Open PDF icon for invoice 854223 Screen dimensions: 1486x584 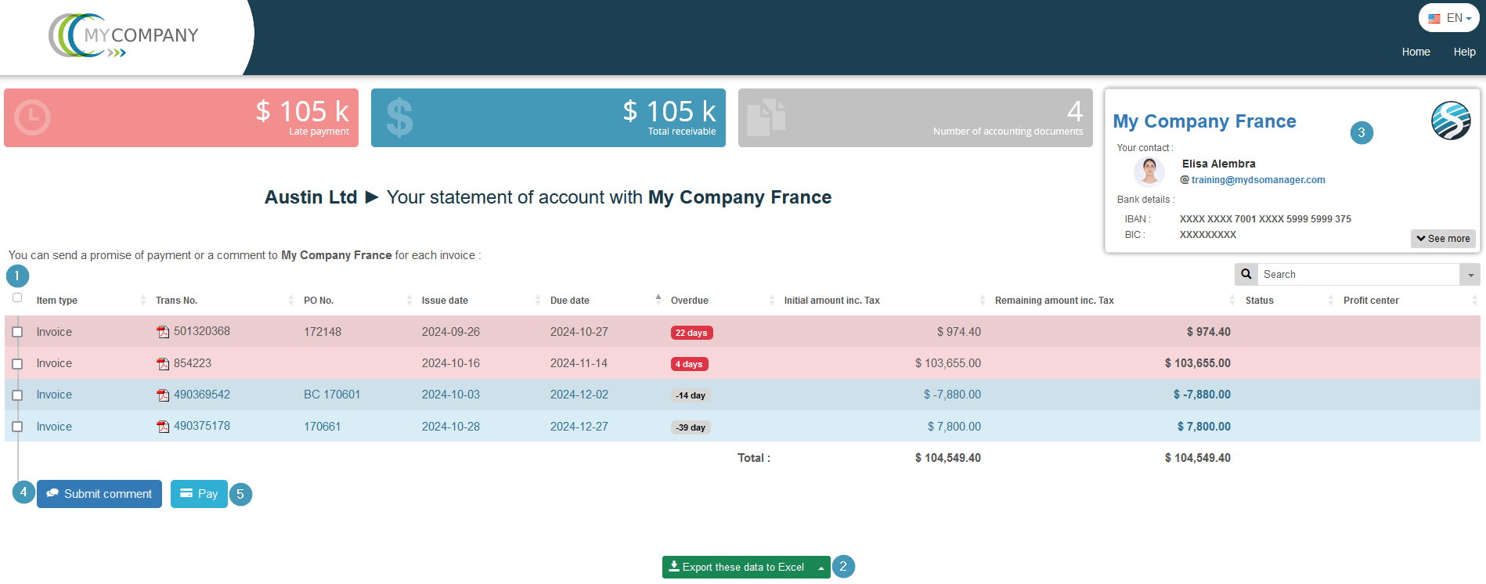[x=163, y=364]
